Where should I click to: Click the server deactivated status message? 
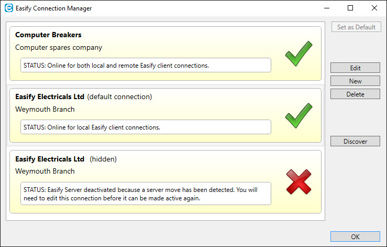(x=146, y=194)
